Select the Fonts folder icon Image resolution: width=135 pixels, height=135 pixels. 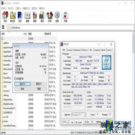pyautogui.click(x=2, y=122)
